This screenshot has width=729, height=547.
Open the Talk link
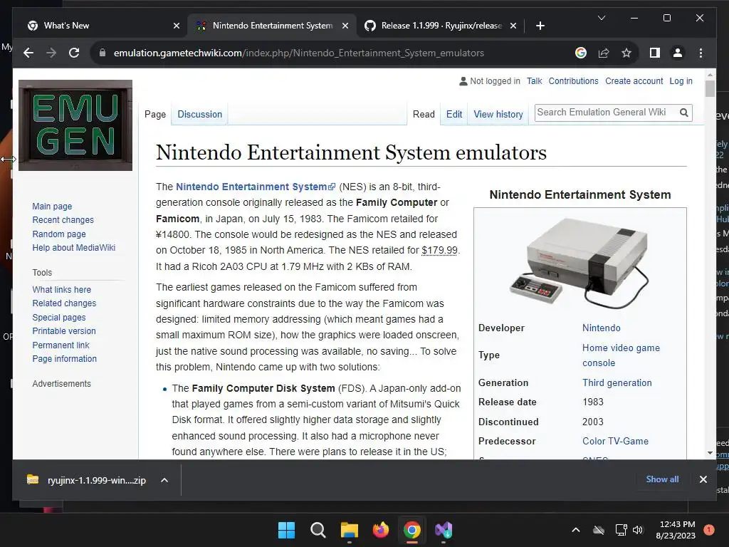[534, 81]
